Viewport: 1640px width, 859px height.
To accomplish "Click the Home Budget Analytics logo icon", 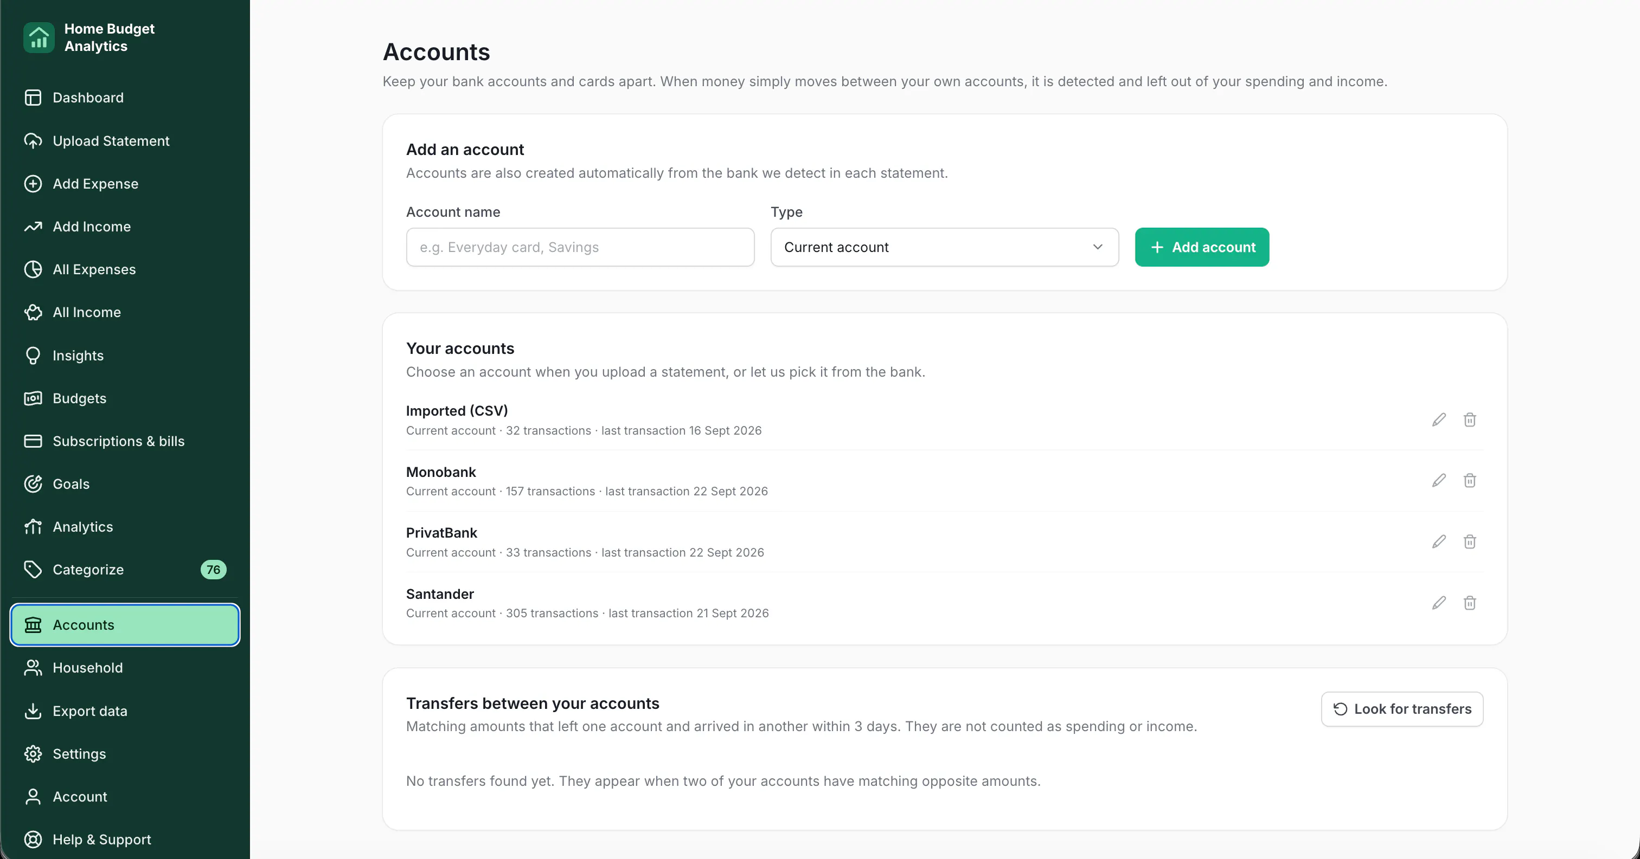I will [39, 37].
